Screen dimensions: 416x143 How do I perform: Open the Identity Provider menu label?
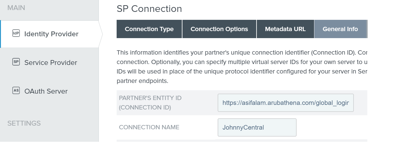point(51,34)
